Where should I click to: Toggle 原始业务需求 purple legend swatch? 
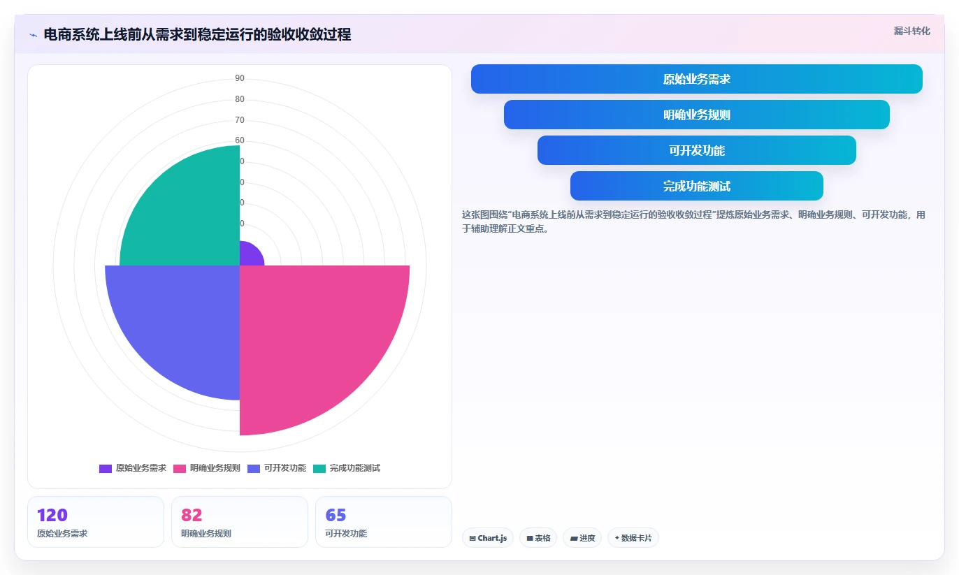pos(106,468)
